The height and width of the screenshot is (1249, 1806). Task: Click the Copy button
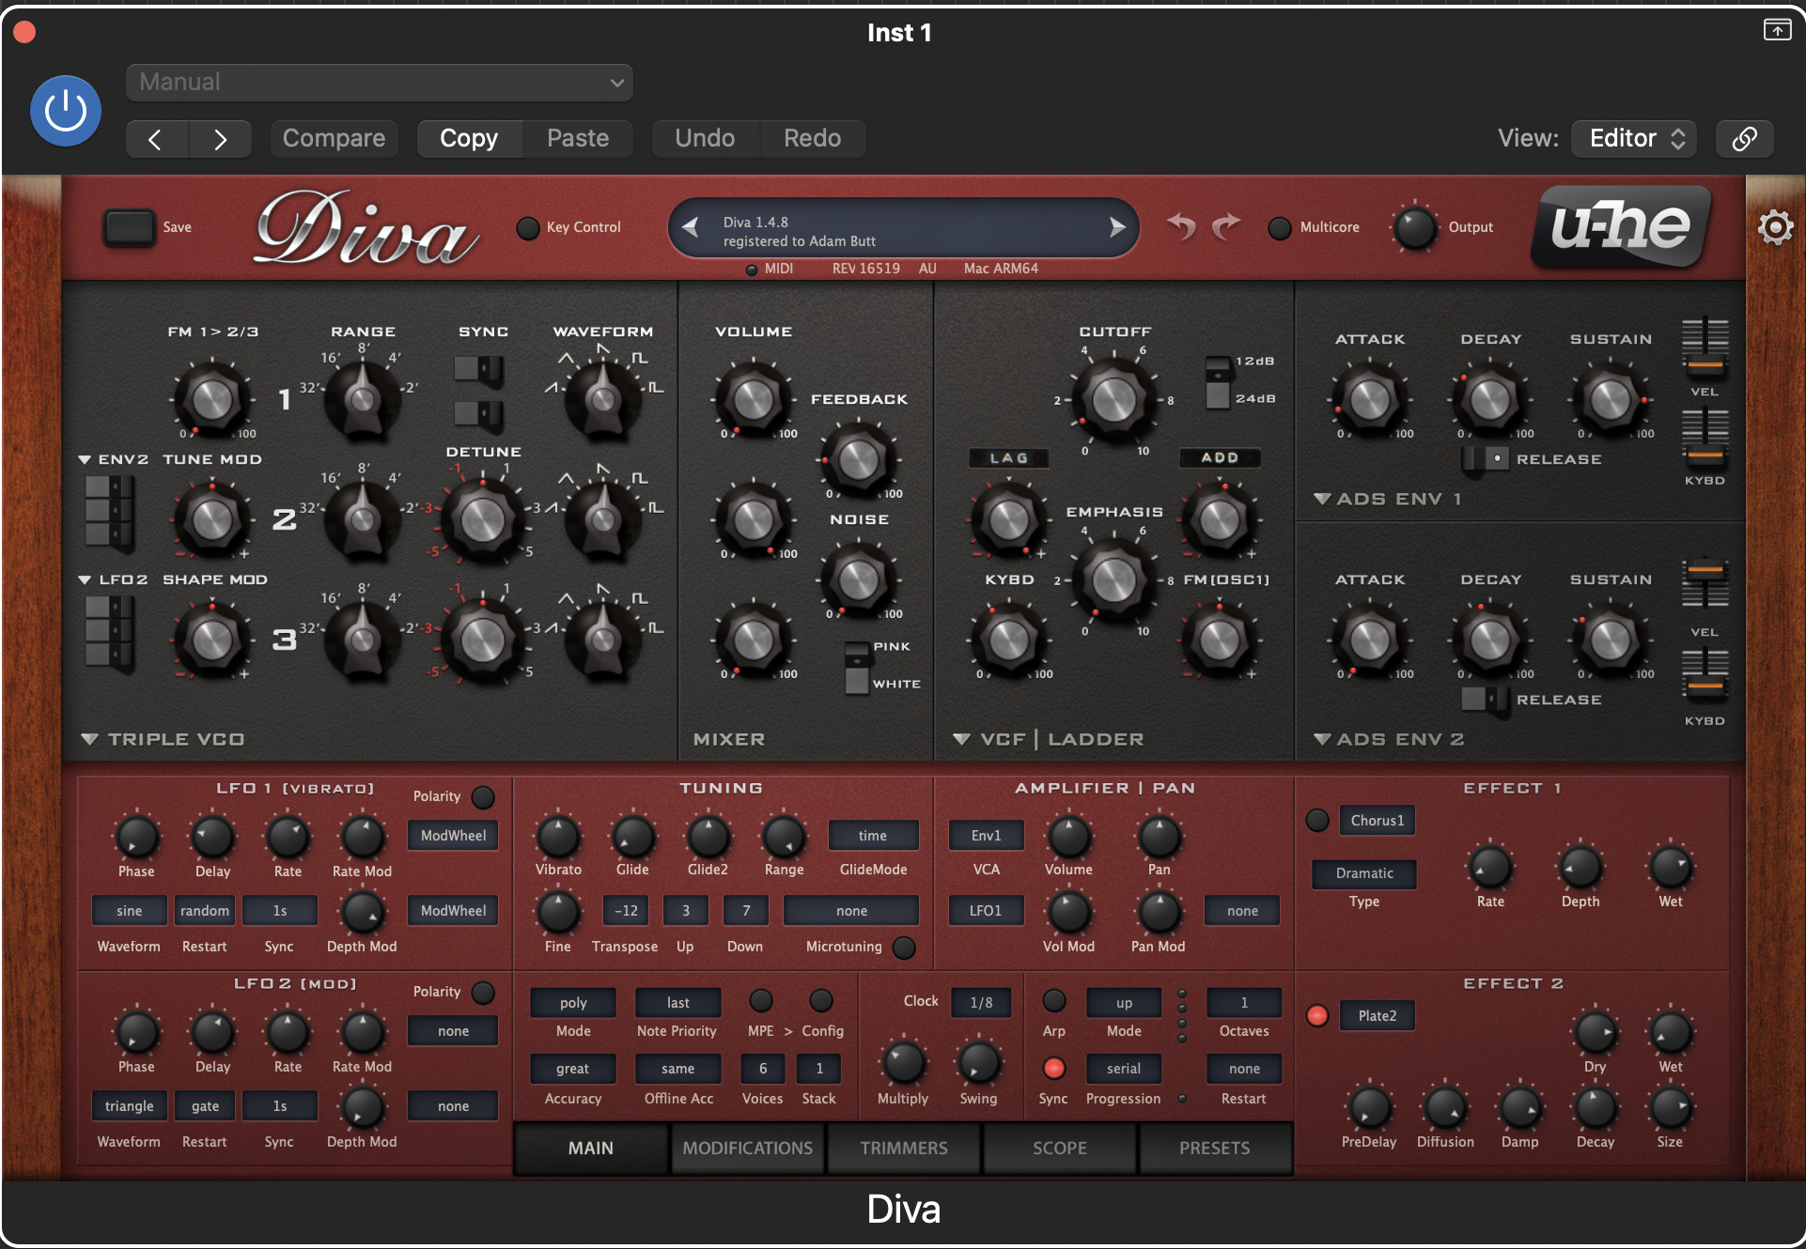point(469,139)
